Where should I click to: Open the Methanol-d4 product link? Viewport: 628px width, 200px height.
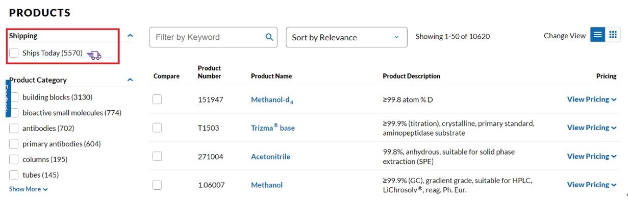coord(272,100)
